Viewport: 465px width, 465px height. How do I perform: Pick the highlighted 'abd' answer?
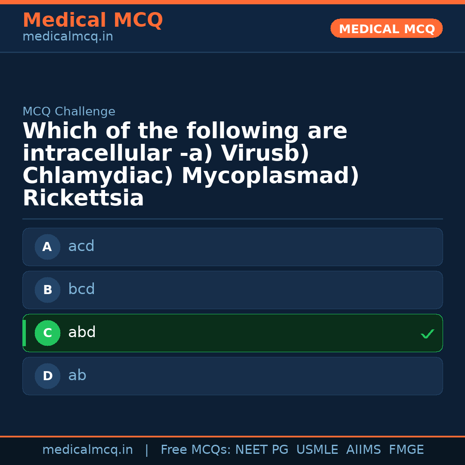click(232, 333)
